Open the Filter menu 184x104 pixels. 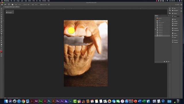34,1
